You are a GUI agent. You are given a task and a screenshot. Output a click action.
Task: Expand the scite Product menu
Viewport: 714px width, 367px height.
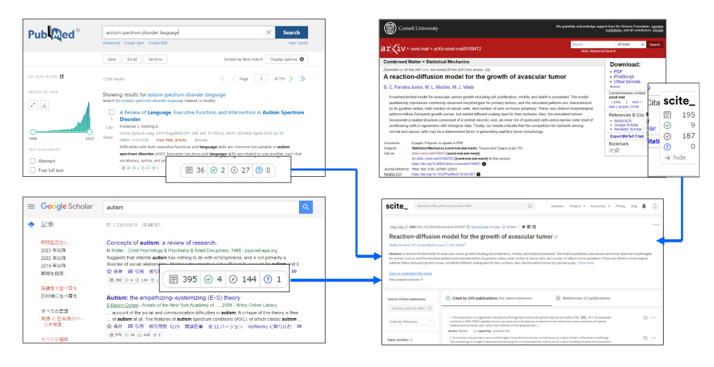[577, 206]
